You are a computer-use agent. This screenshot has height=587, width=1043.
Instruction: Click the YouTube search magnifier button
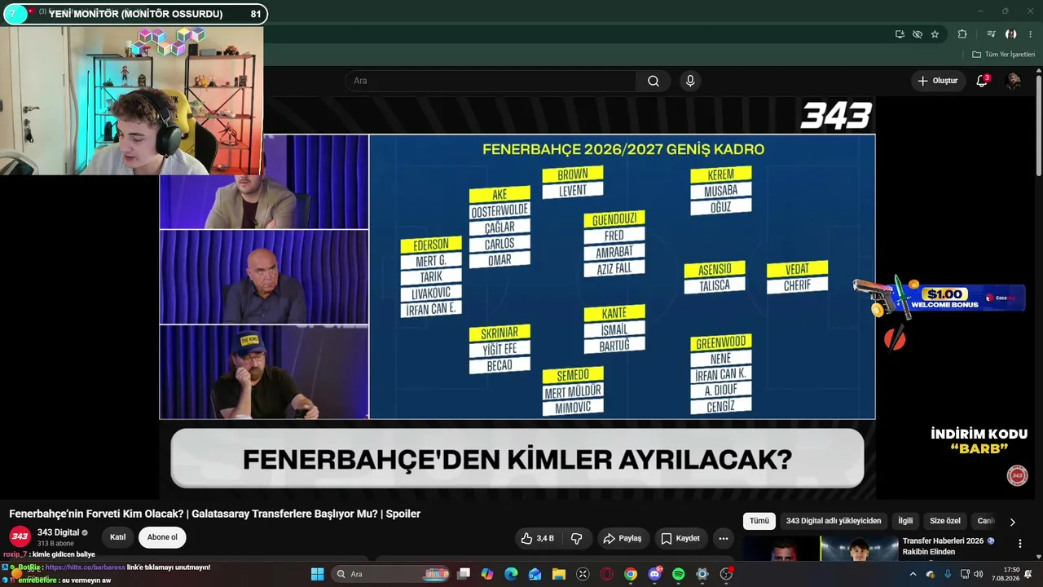pyautogui.click(x=654, y=81)
